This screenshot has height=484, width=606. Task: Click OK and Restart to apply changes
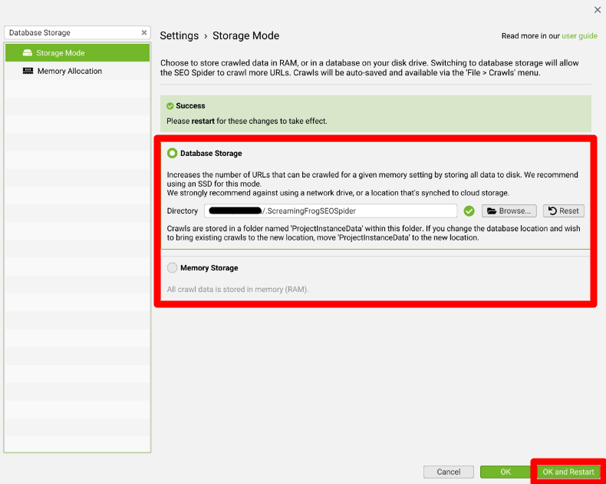[568, 472]
